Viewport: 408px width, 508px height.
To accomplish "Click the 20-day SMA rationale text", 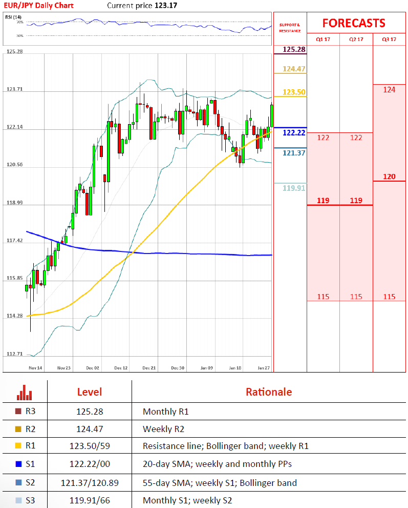I will [217, 464].
